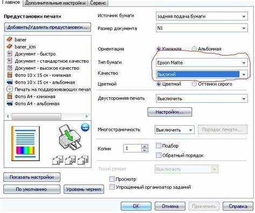Click the Уровень чернил button

click(84, 189)
